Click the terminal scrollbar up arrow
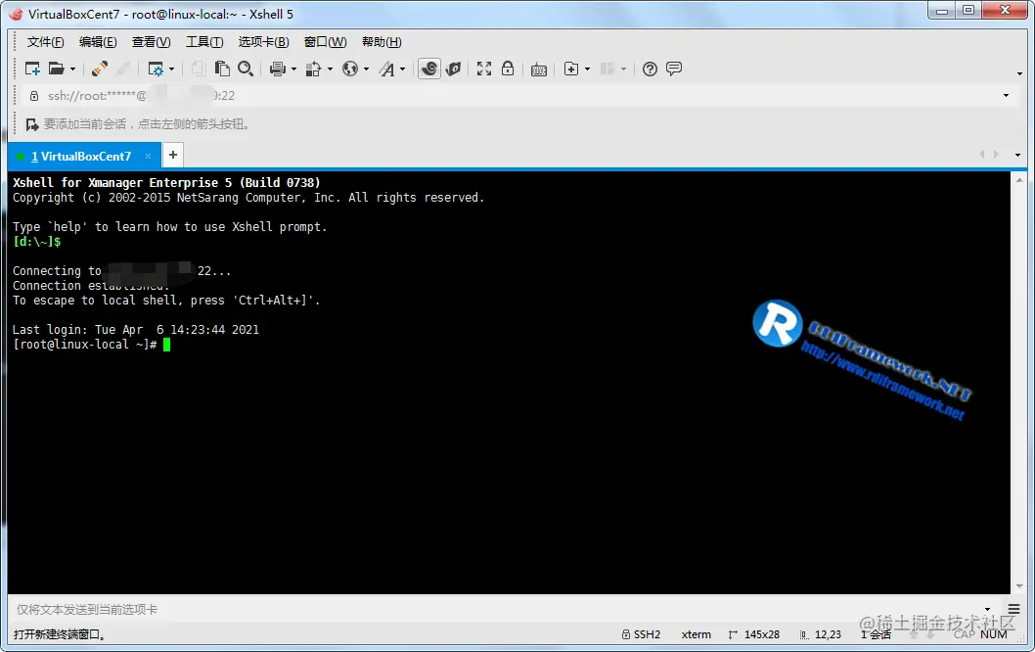Viewport: 1035px width, 652px height. pos(1019,180)
